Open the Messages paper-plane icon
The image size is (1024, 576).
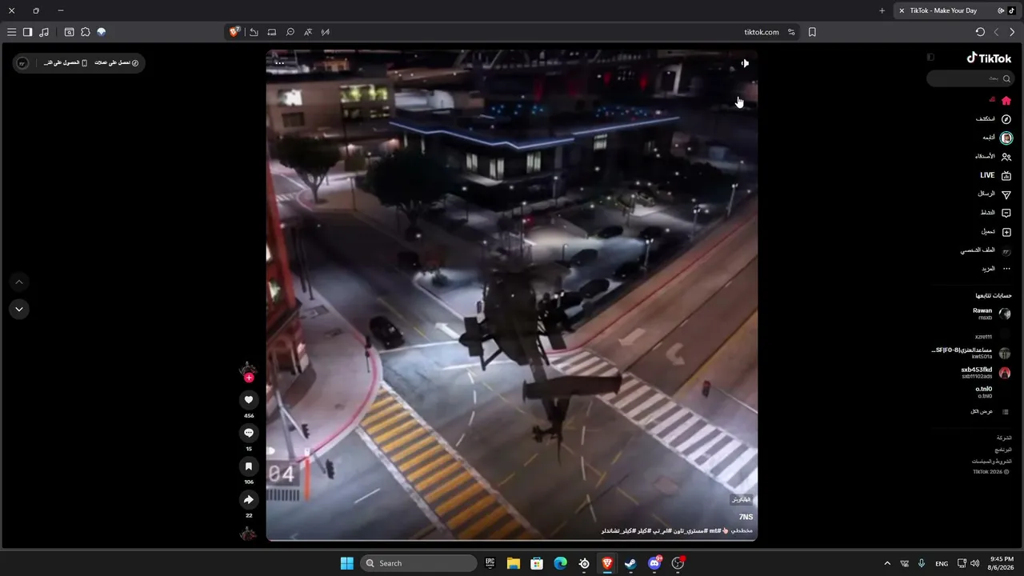[1006, 194]
